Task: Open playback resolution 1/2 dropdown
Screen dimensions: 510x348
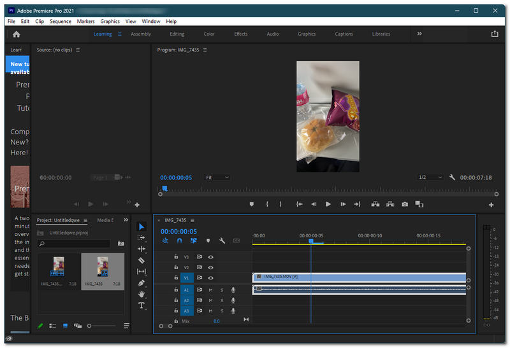Action: coord(430,177)
